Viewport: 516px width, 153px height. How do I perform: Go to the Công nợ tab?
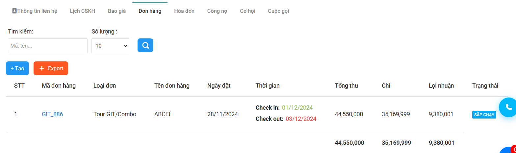217,11
